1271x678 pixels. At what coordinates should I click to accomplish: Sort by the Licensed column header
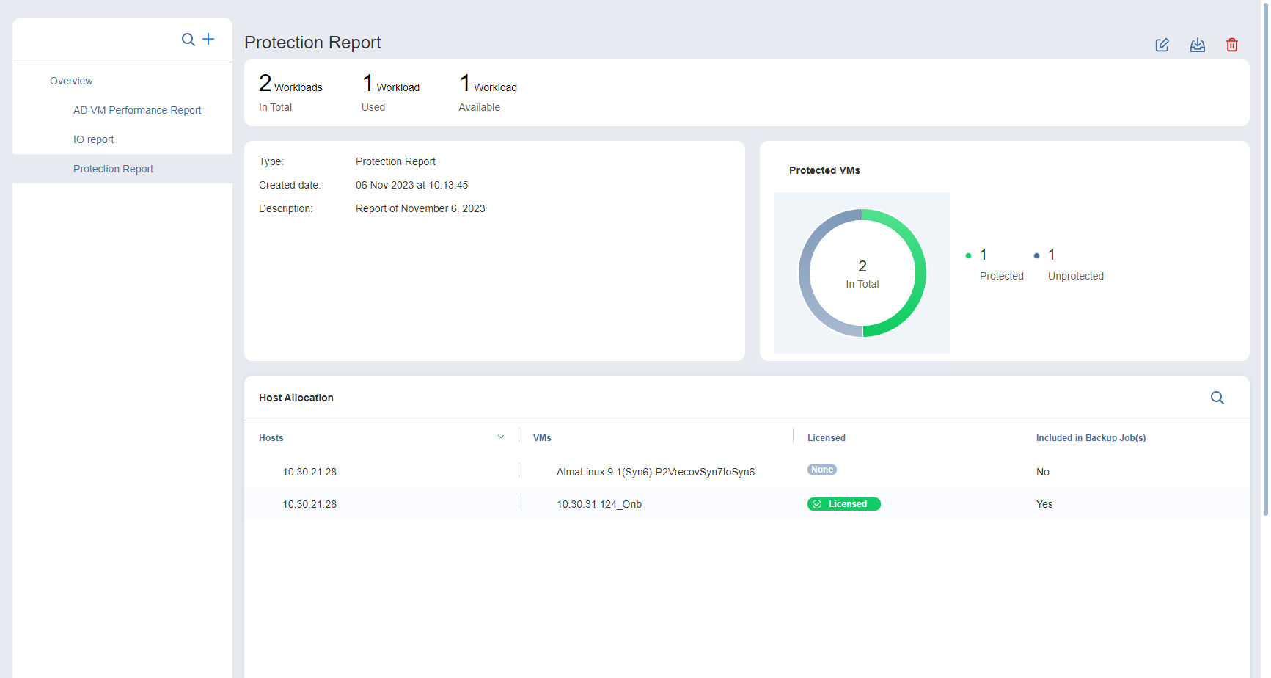[826, 438]
